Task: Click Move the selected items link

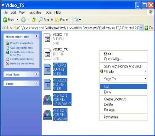Action: click(x=22, y=43)
